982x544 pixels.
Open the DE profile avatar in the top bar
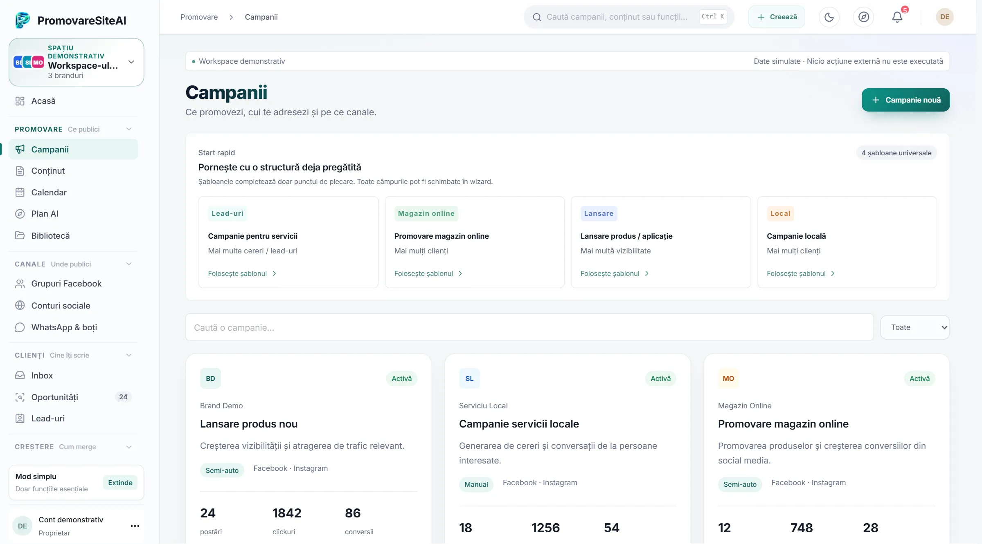tap(945, 17)
